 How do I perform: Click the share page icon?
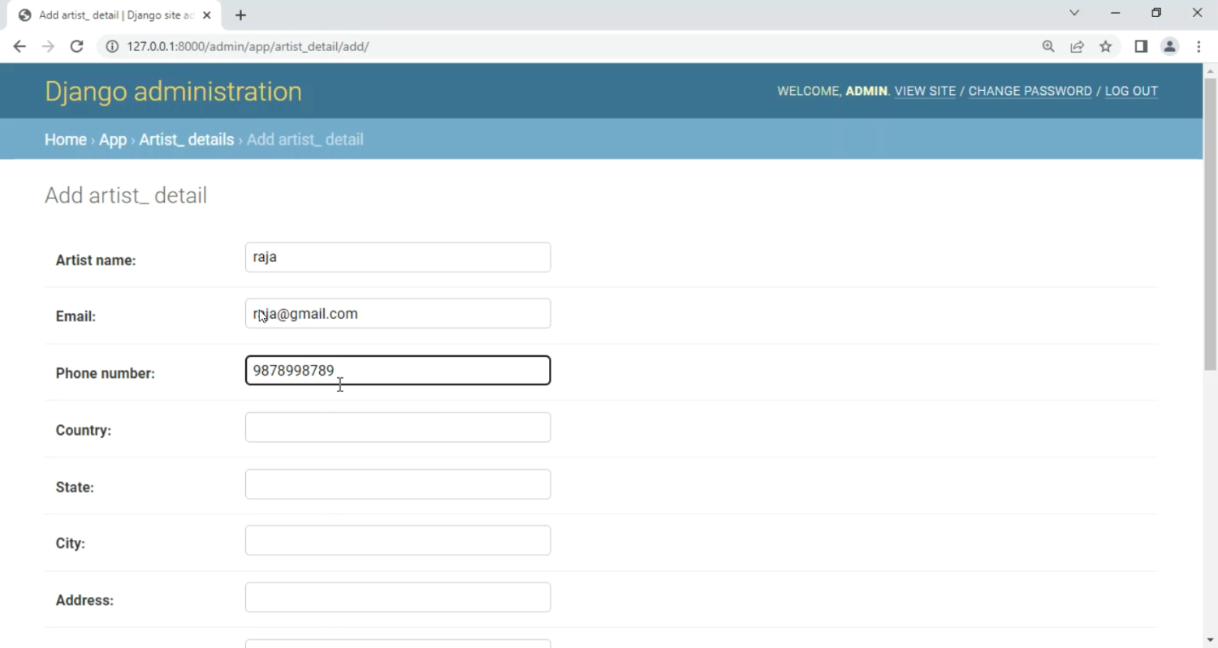pyautogui.click(x=1077, y=47)
